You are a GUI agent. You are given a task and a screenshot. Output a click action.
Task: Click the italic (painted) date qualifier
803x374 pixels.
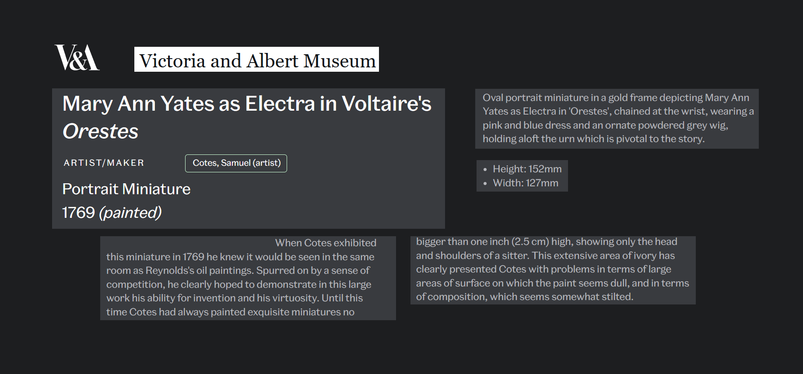tap(130, 213)
